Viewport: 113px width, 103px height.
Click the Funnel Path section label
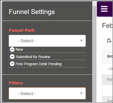pos(22,30)
